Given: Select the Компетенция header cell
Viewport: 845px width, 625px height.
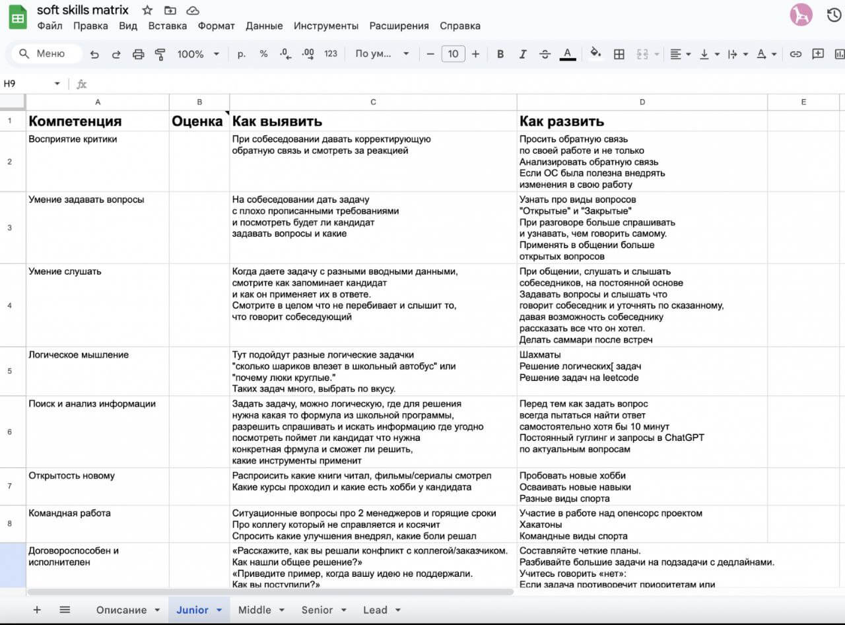Looking at the screenshot, I should click(98, 121).
